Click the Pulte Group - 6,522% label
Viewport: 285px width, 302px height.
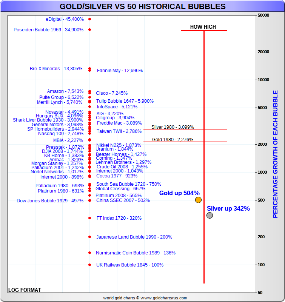point(62,97)
